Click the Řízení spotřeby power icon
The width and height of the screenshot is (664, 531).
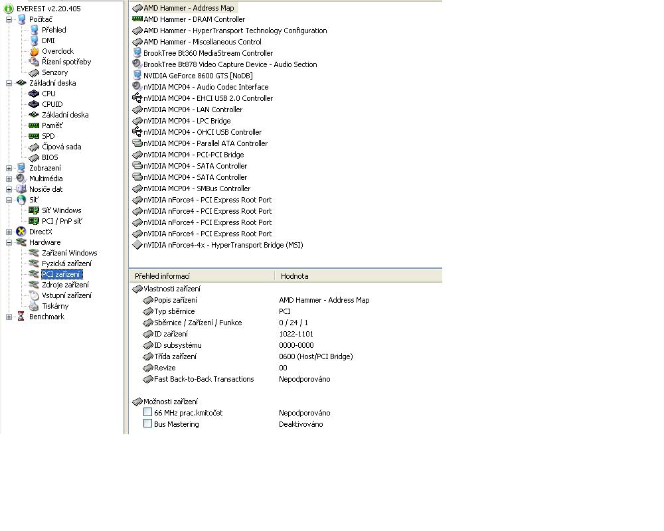coord(34,62)
